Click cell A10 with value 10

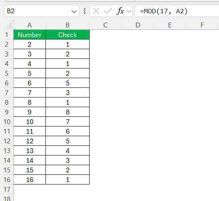coord(29,122)
